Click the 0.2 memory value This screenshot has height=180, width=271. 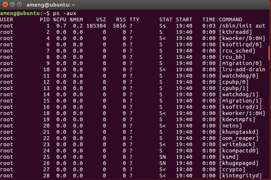[78, 26]
